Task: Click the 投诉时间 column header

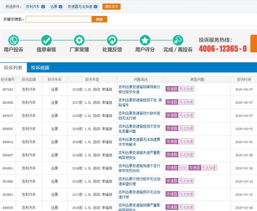Action: (244, 79)
